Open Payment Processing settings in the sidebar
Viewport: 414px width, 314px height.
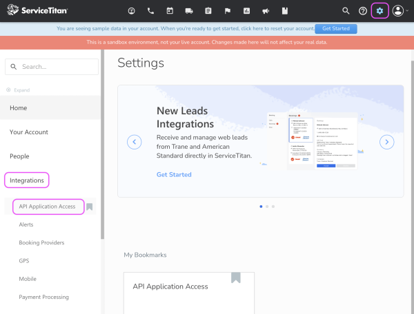[44, 297]
